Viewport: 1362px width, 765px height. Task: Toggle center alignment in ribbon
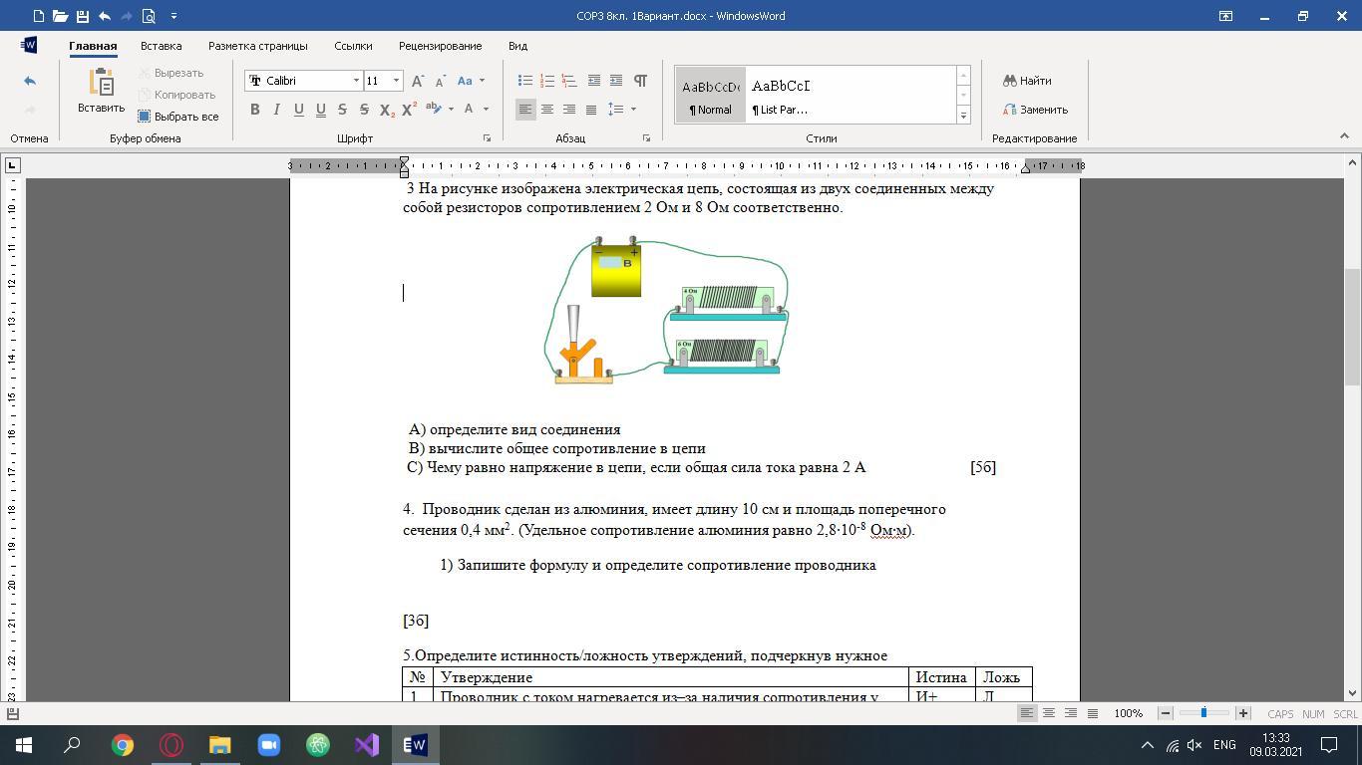click(547, 110)
